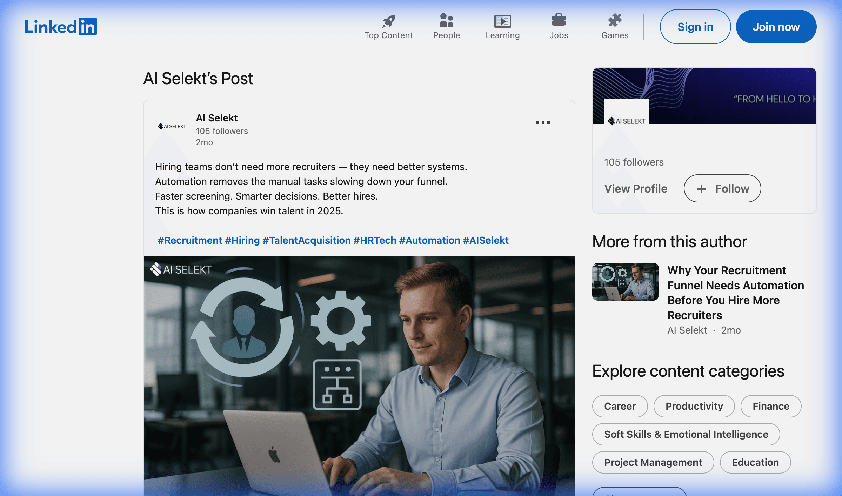The width and height of the screenshot is (842, 496).
Task: Click the 'Explore content categories' heading
Action: 688,371
